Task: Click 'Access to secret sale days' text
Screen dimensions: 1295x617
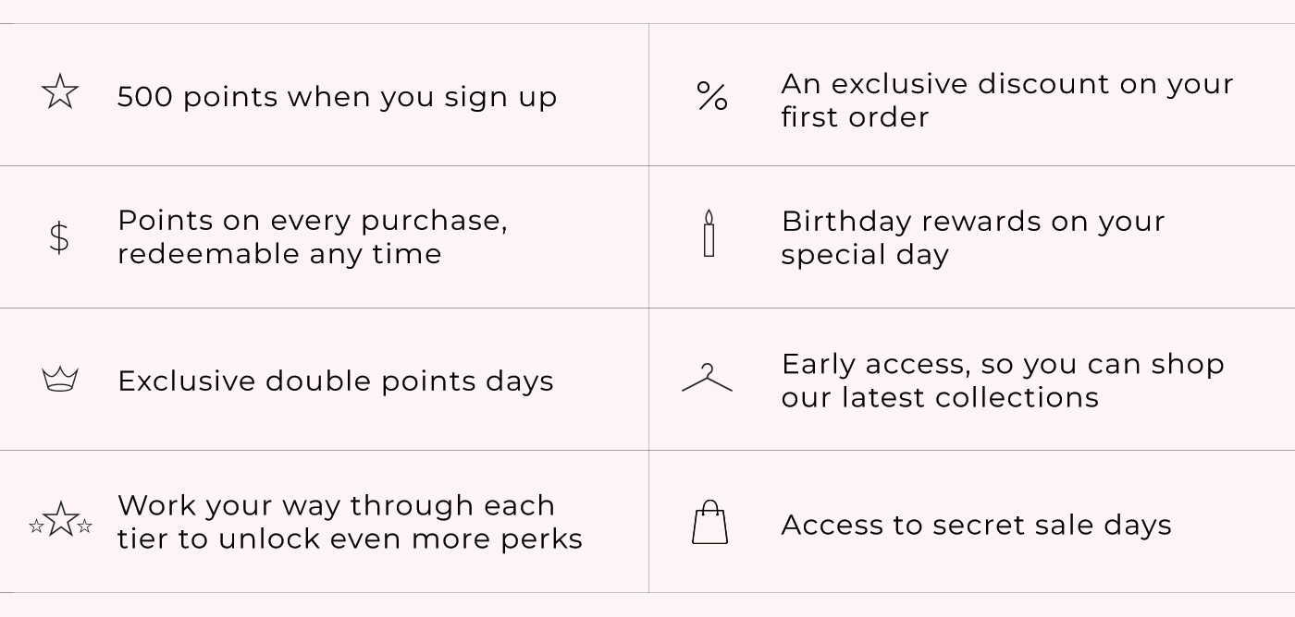Action: (x=977, y=525)
